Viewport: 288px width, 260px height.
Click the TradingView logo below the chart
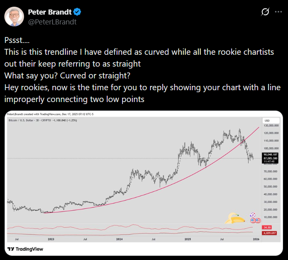pos(25,249)
